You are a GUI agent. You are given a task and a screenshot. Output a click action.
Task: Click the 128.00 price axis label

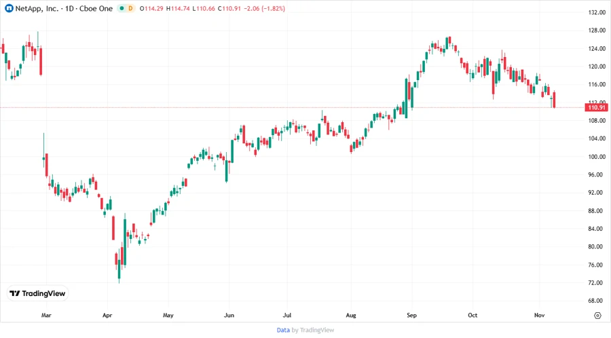coord(597,31)
